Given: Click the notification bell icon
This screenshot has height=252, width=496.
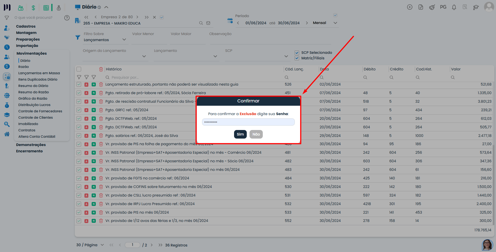Looking at the screenshot, I should tap(454, 7).
